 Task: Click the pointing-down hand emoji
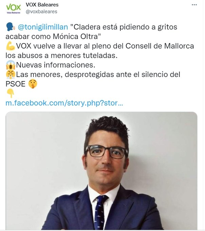pos(11,93)
